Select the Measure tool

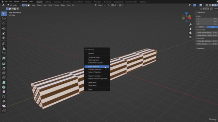(x=4, y=48)
